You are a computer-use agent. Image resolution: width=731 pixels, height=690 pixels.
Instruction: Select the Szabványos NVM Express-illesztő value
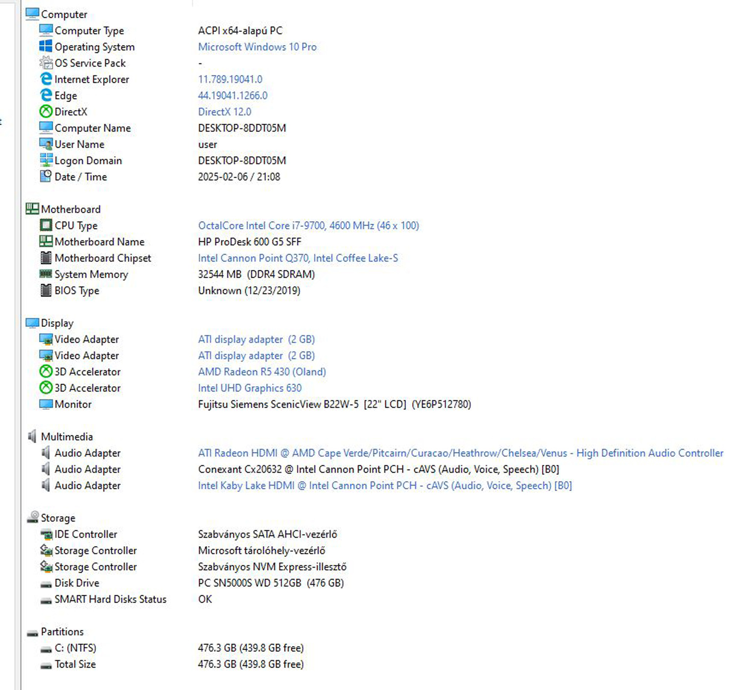click(x=272, y=566)
